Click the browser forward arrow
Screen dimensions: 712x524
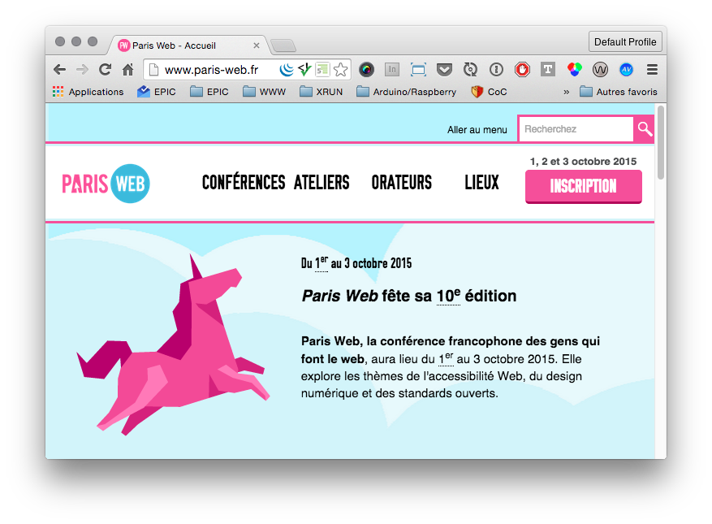click(x=82, y=70)
